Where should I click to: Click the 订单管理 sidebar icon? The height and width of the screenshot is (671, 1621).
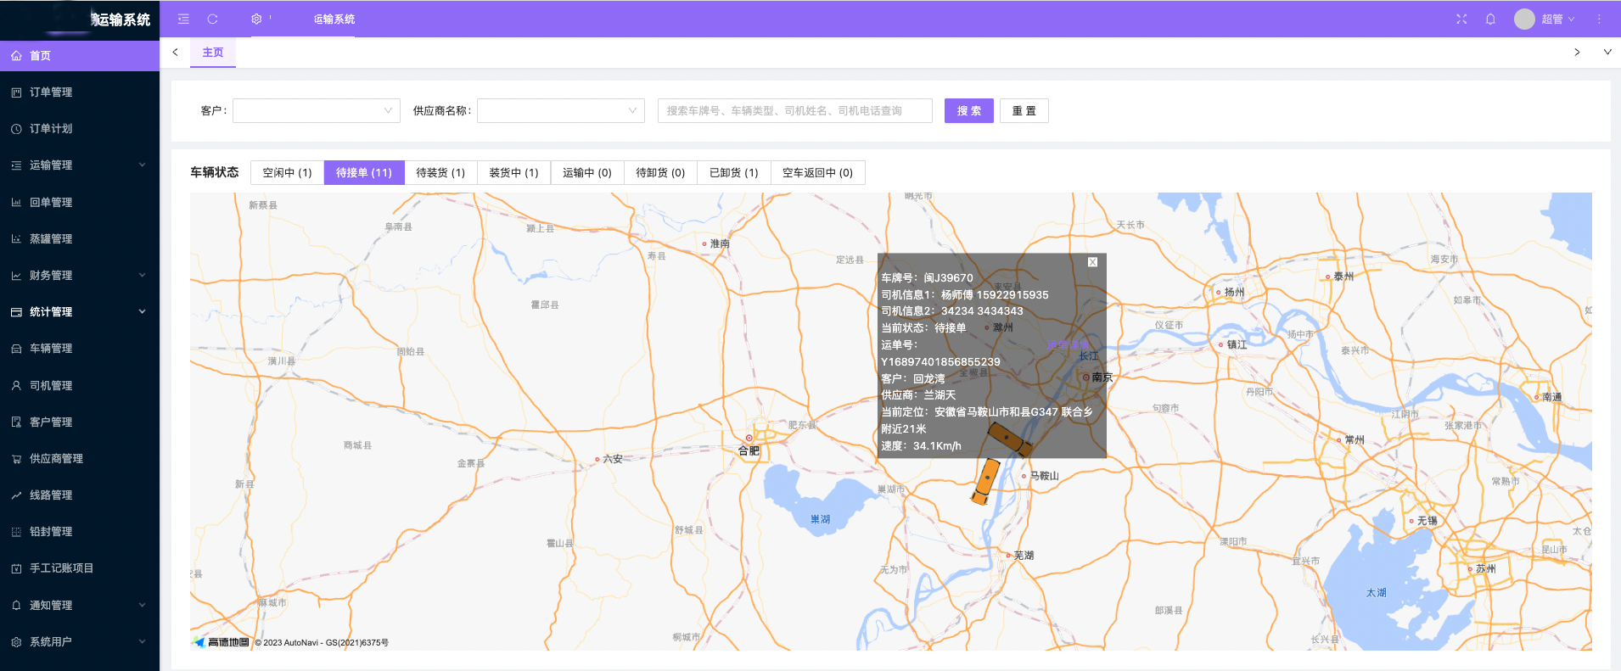point(16,92)
